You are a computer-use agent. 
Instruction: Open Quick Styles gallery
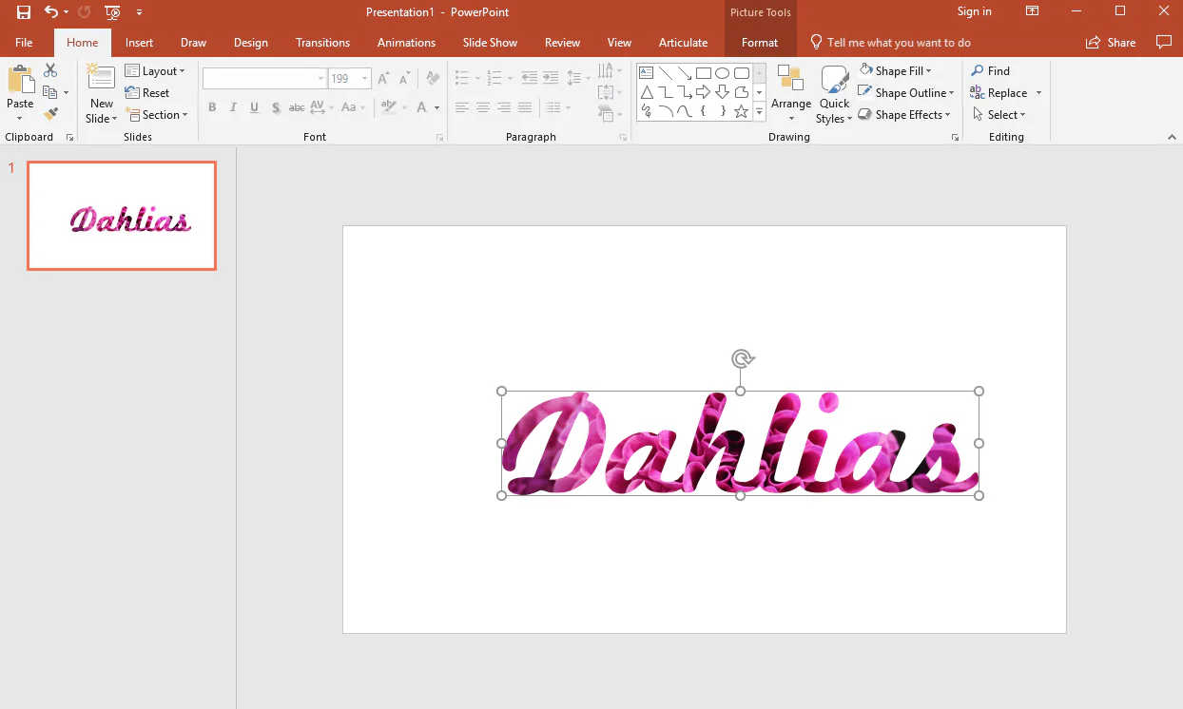(x=834, y=94)
